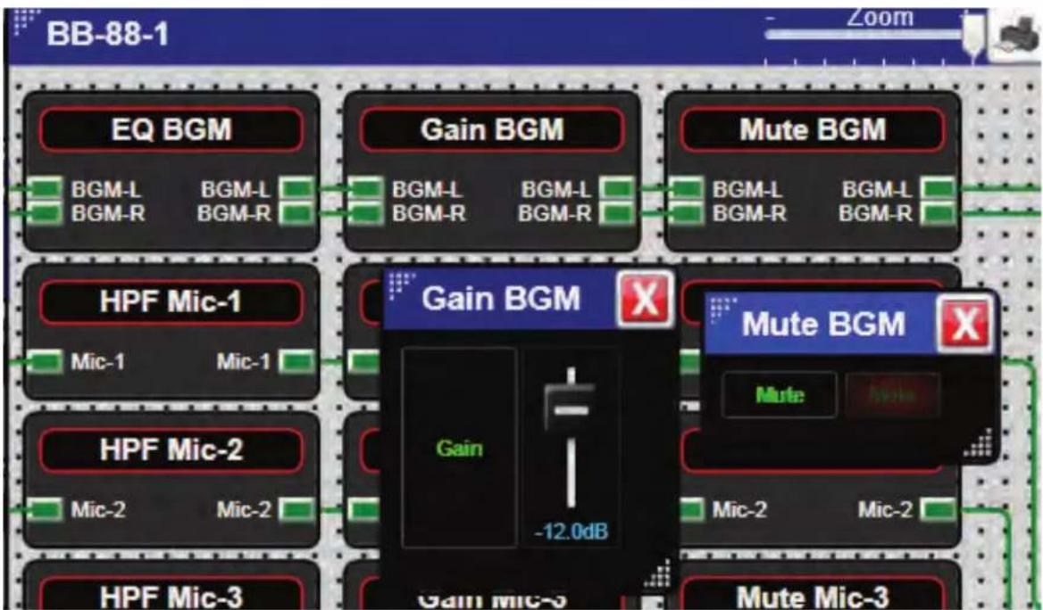Click the HPF Mic-1 input port
1043x610 pixels.
coord(46,362)
